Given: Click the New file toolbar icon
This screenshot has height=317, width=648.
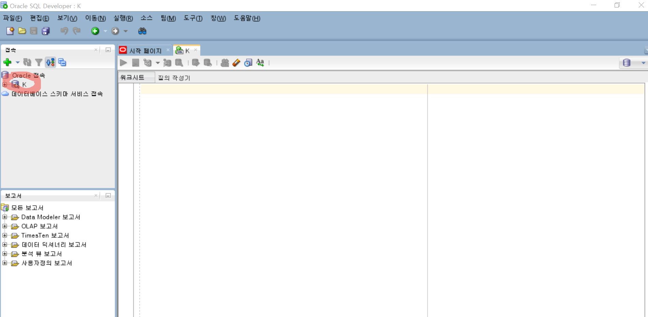Looking at the screenshot, I should [x=10, y=31].
